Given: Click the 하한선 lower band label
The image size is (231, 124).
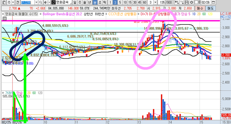Looking at the screenshot, I should pyautogui.click(x=99, y=14).
